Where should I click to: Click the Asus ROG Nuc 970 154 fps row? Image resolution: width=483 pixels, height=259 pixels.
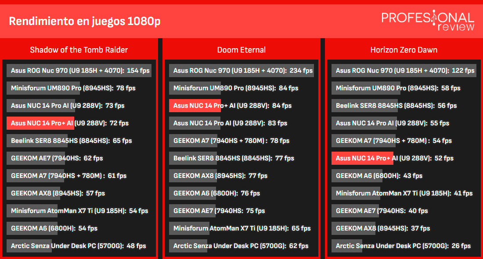[79, 71]
